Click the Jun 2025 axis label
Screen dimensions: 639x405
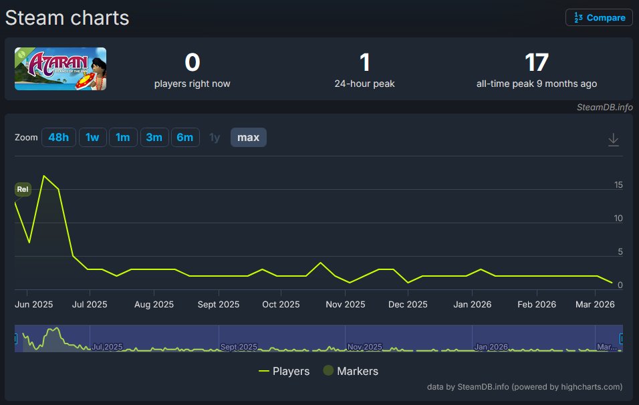pyautogui.click(x=34, y=304)
